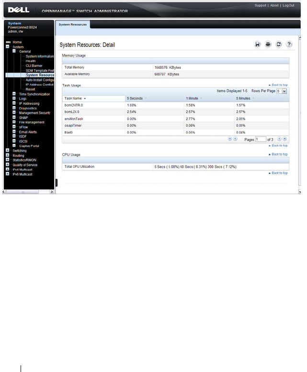Expand Time Synchronization node
The image size is (307, 372).
coord(14,94)
